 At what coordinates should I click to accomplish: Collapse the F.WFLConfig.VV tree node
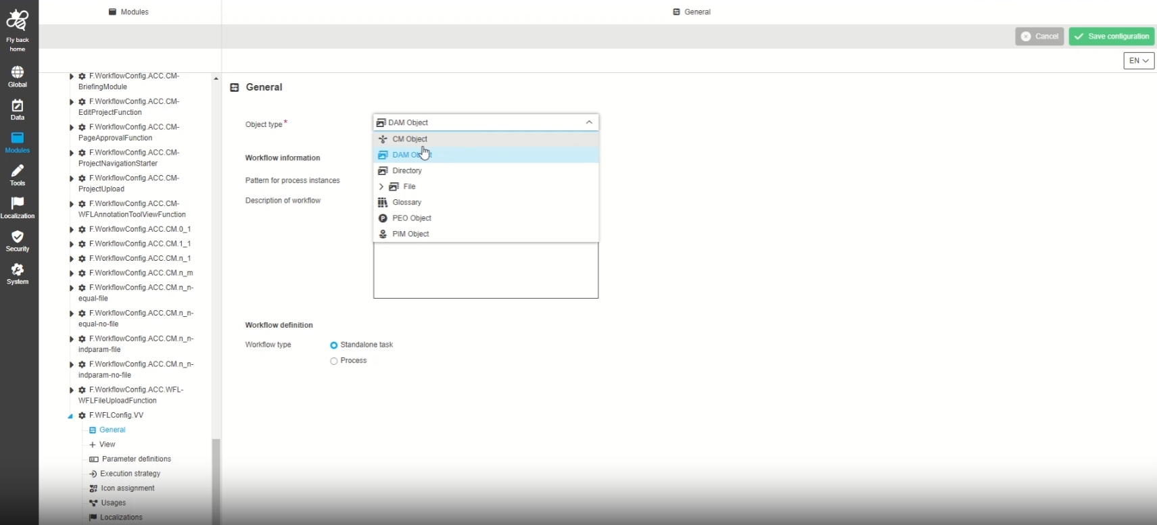tap(70, 416)
